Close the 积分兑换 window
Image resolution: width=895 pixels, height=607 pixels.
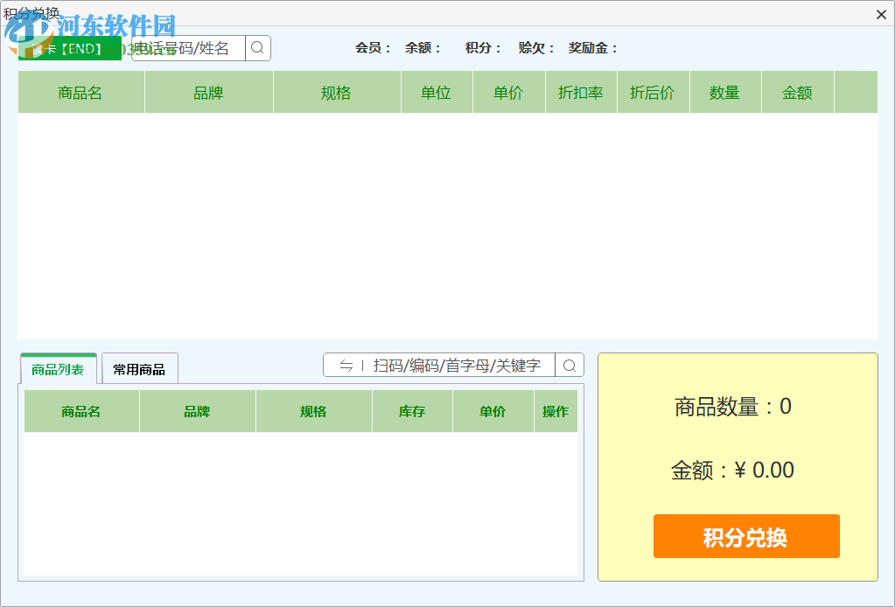pyautogui.click(x=881, y=14)
